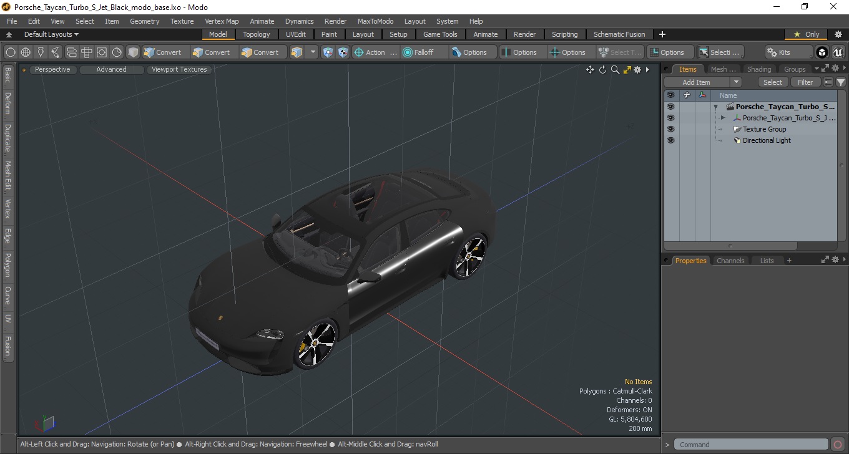Image resolution: width=849 pixels, height=454 pixels.
Task: Open the Default Layouts dropdown
Action: pos(51,34)
